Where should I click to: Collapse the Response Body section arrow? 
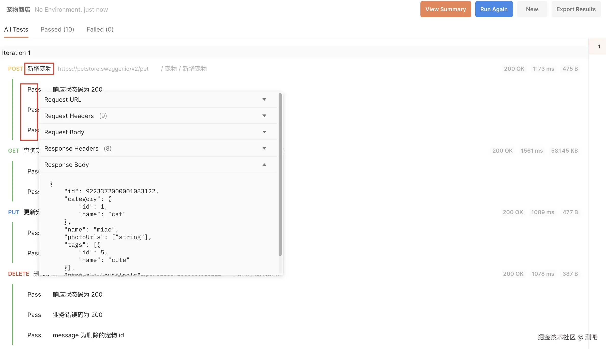click(x=264, y=165)
